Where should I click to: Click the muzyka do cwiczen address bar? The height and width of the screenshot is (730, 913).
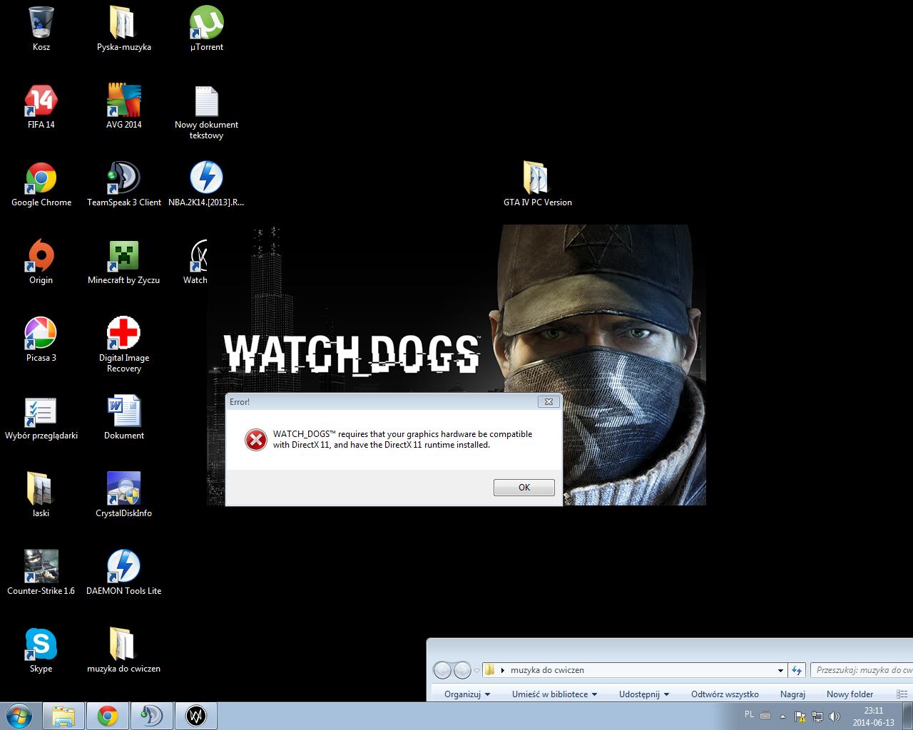[x=634, y=670]
